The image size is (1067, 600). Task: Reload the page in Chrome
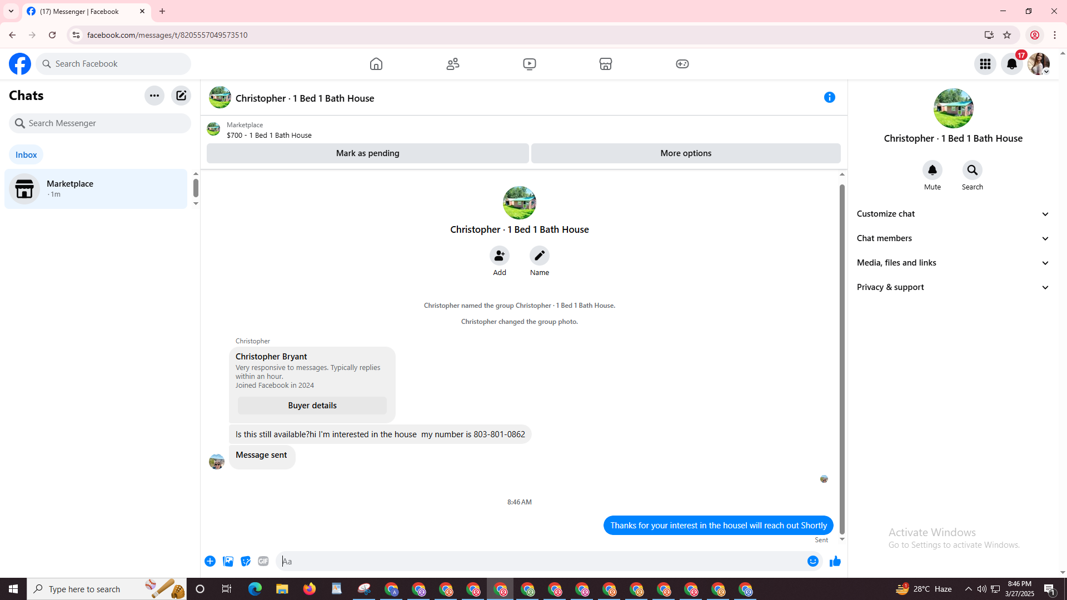(52, 35)
